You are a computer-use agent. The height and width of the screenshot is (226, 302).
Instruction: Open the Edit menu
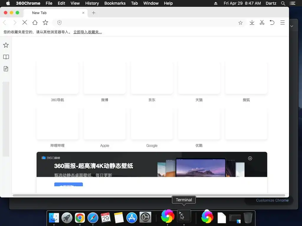pyautogui.click(x=61, y=3)
